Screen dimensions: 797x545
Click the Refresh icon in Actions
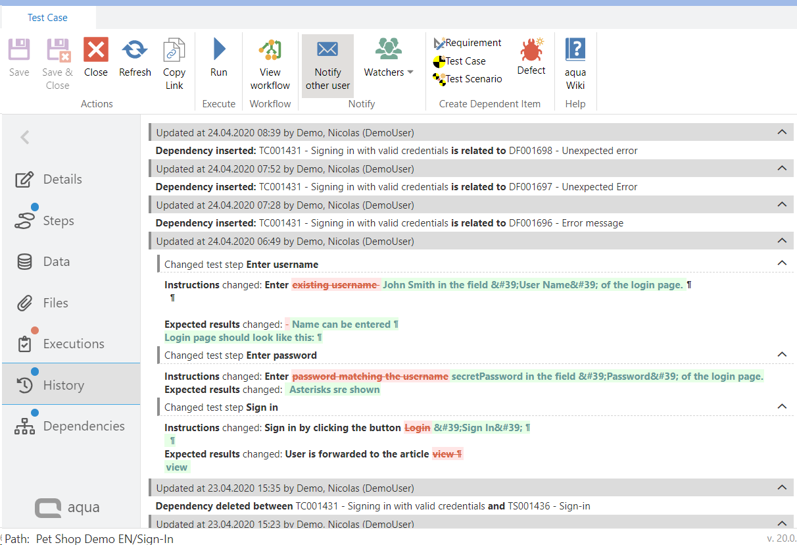point(135,50)
